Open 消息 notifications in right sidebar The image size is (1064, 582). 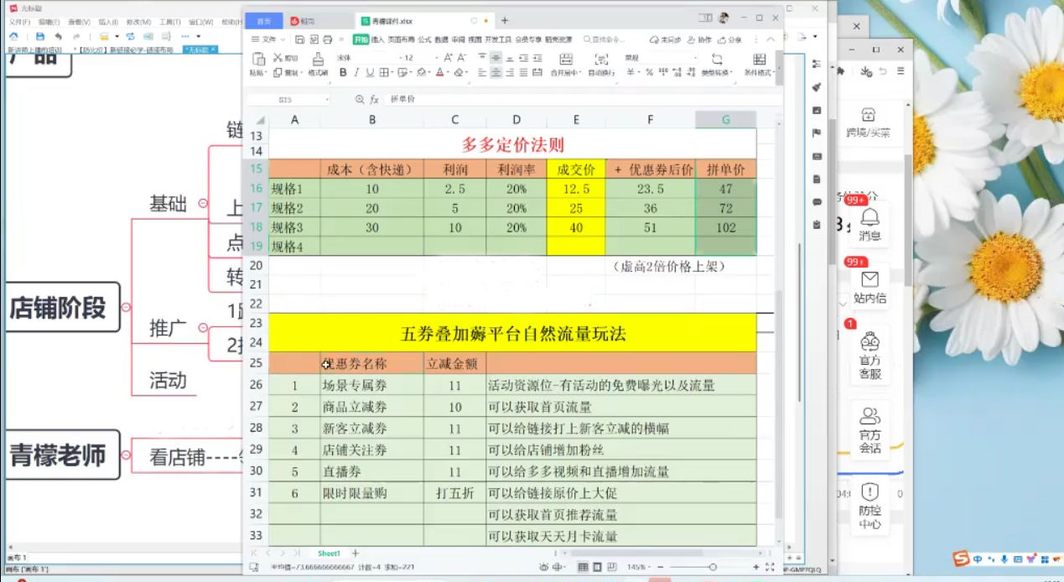pyautogui.click(x=869, y=224)
